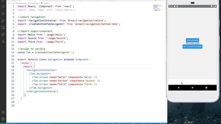Open the Remote Explorer view
The height and width of the screenshot is (124, 221).
pos(3,28)
